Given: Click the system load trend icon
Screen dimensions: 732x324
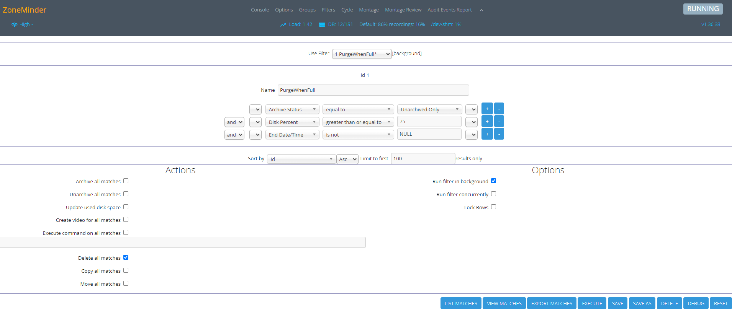Looking at the screenshot, I should click(x=283, y=25).
